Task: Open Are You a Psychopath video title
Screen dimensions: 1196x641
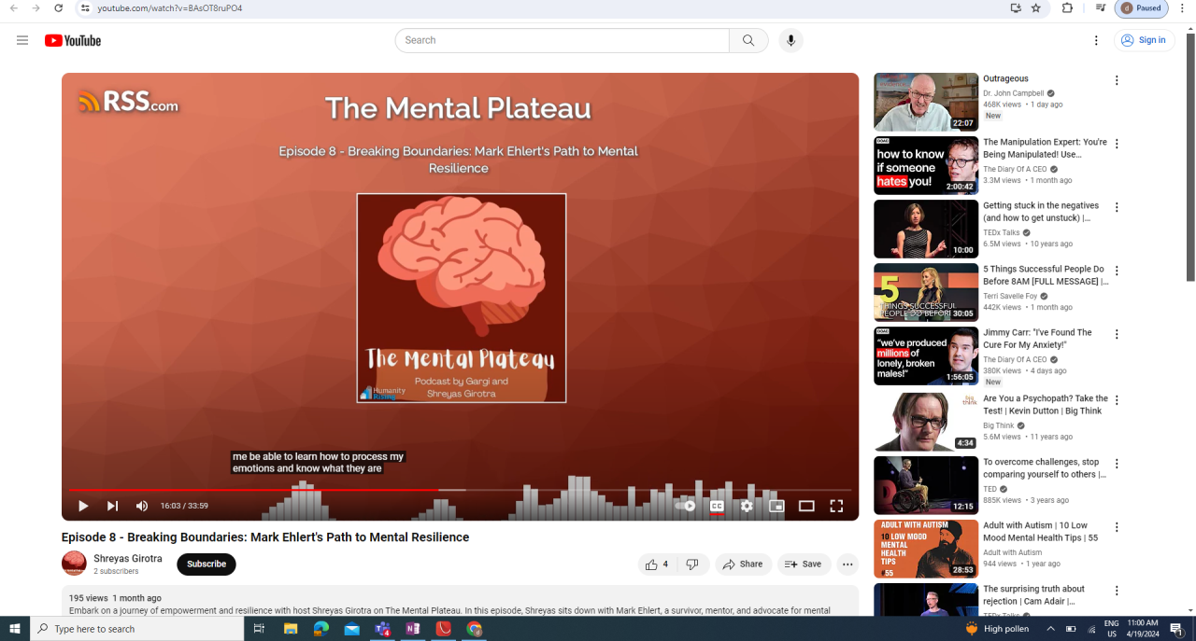Action: (x=1046, y=405)
